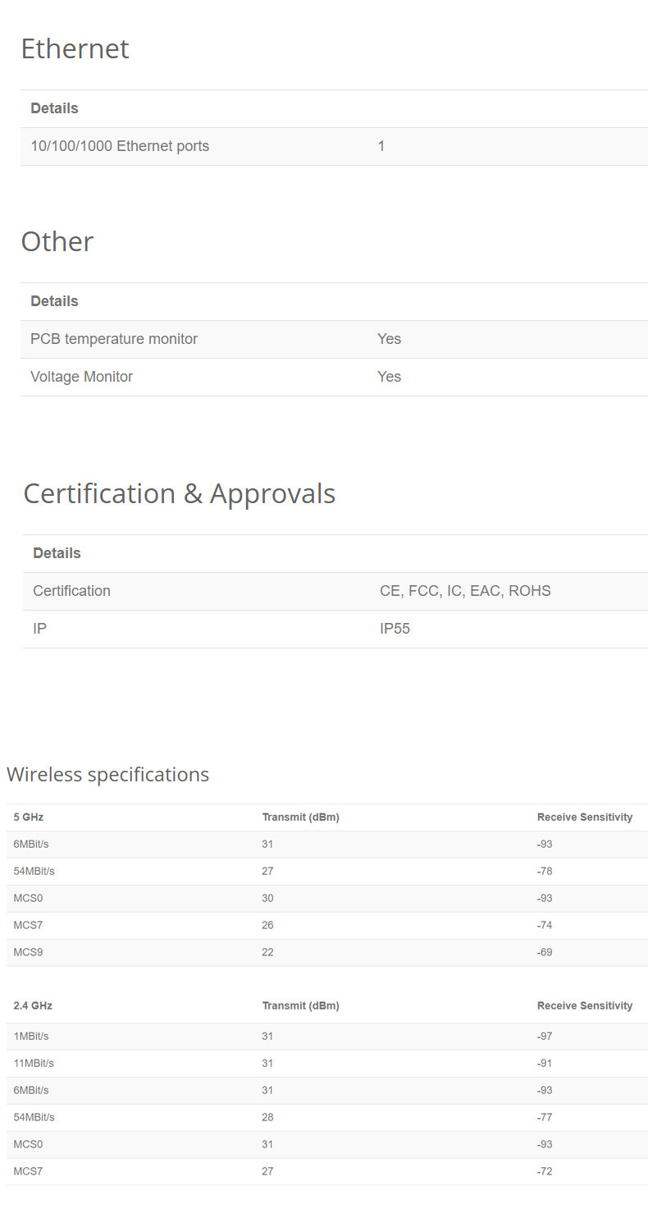The width and height of the screenshot is (648, 1209).
Task: Select "6MBit/s" row label in 5 GHz table
Action: tap(31, 845)
